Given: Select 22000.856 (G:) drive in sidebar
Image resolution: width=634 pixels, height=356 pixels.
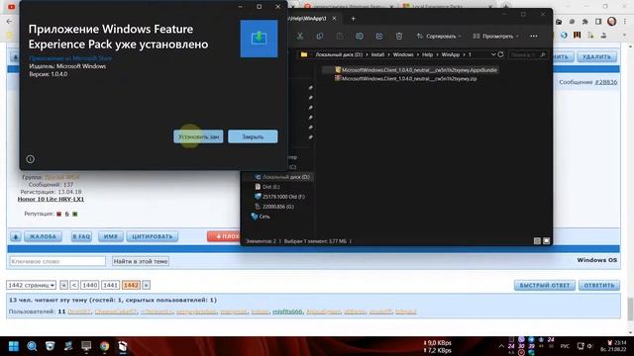Looking at the screenshot, I should point(273,207).
